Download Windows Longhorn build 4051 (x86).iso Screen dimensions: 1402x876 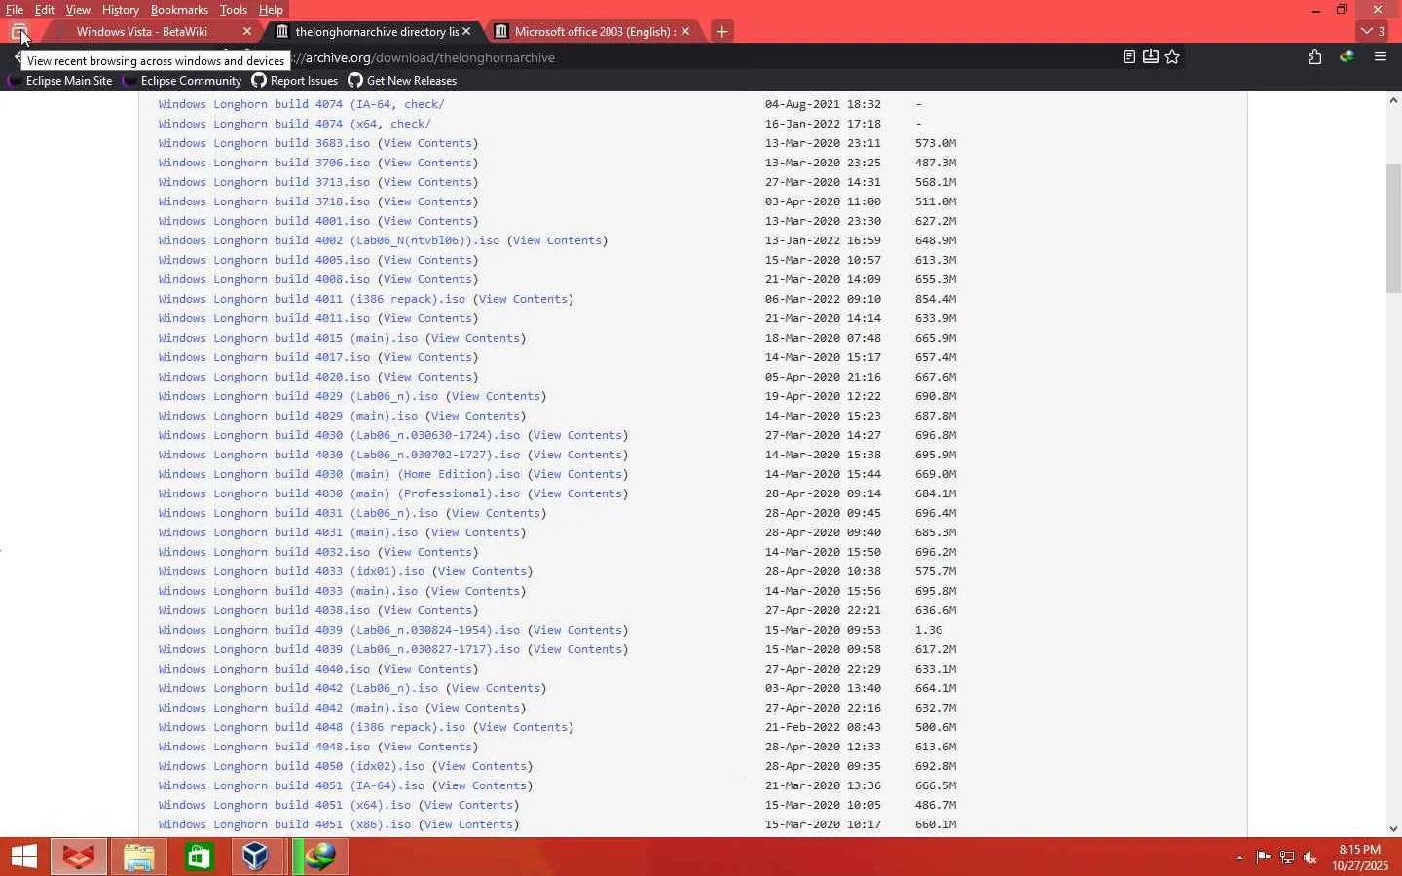pos(285,824)
